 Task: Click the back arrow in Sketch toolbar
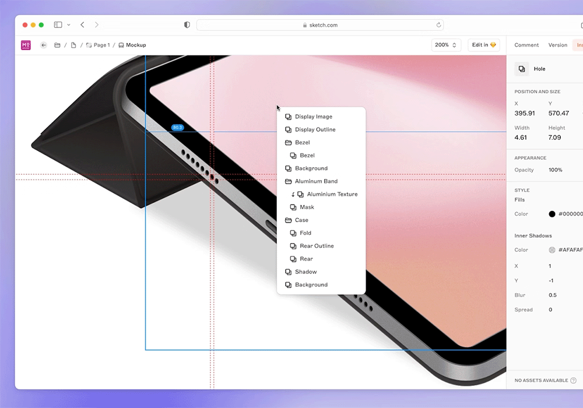44,45
